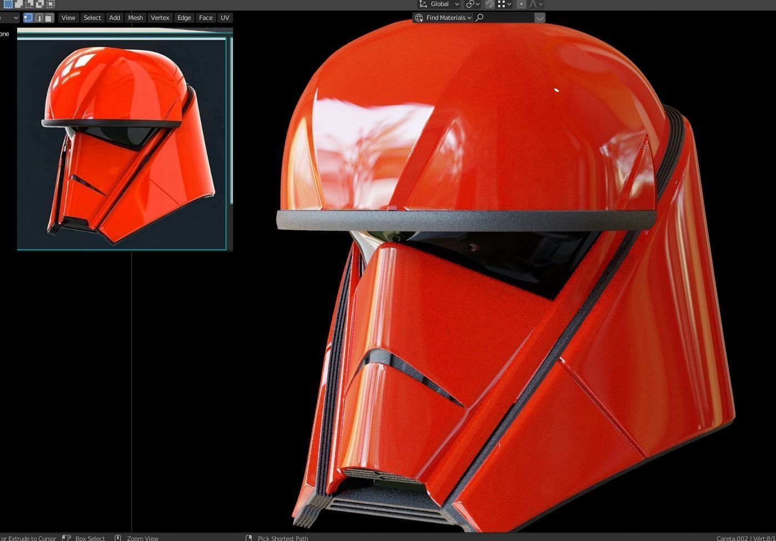Enable Face select mode
This screenshot has height=541, width=776.
coord(49,18)
